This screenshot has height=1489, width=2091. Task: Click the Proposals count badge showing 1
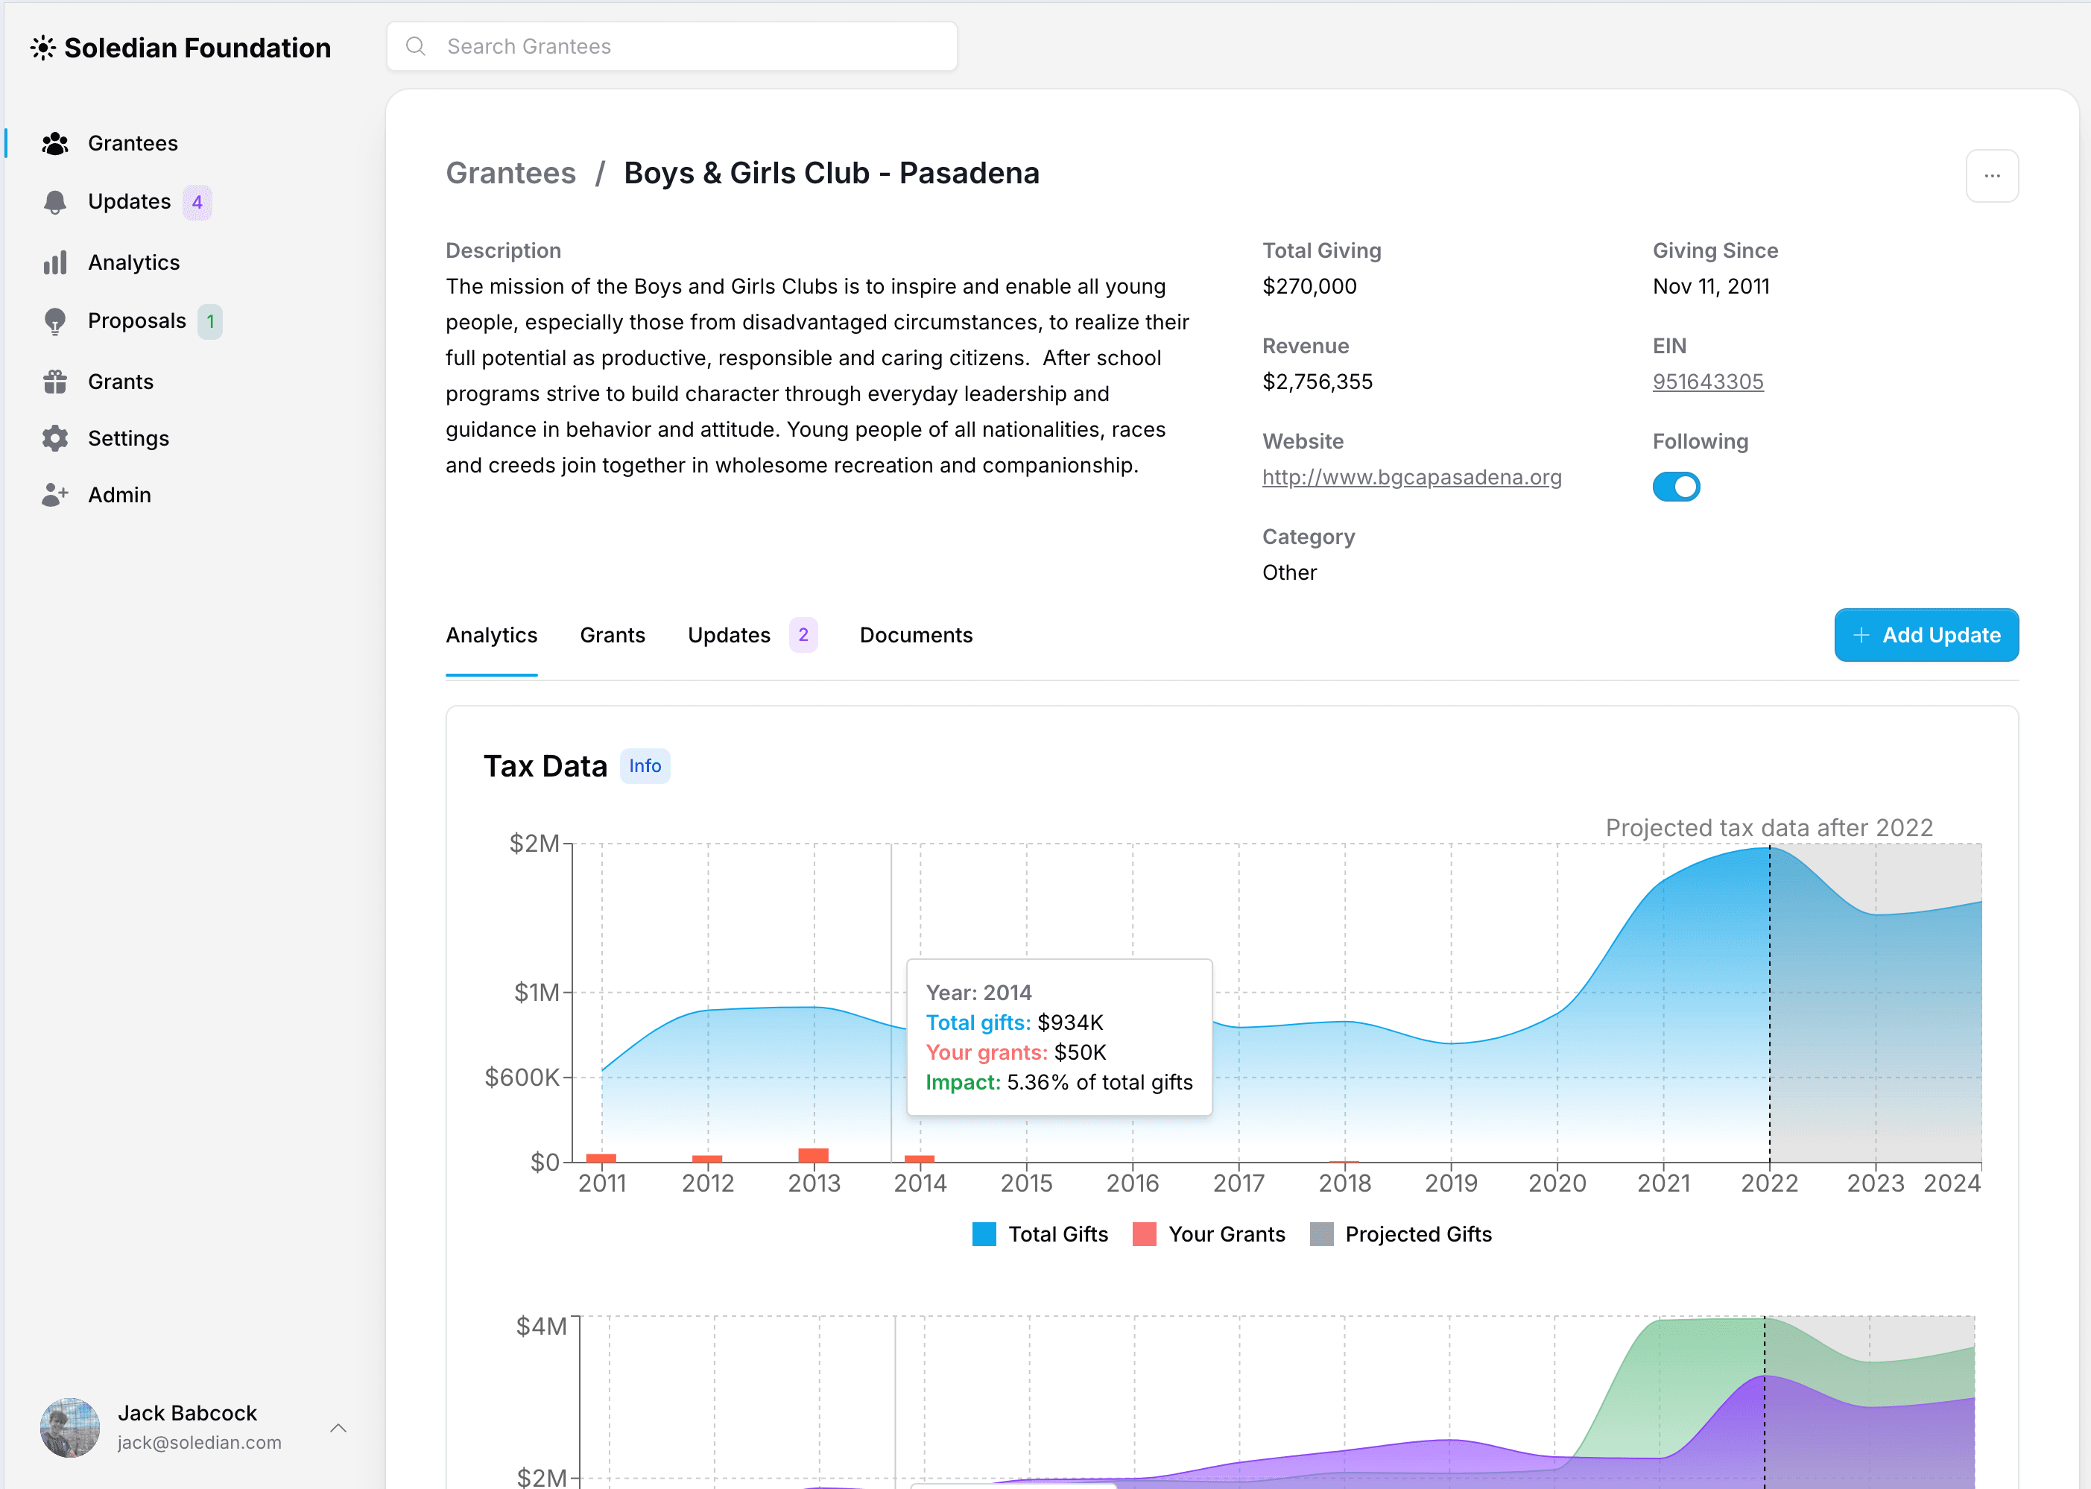pos(210,321)
